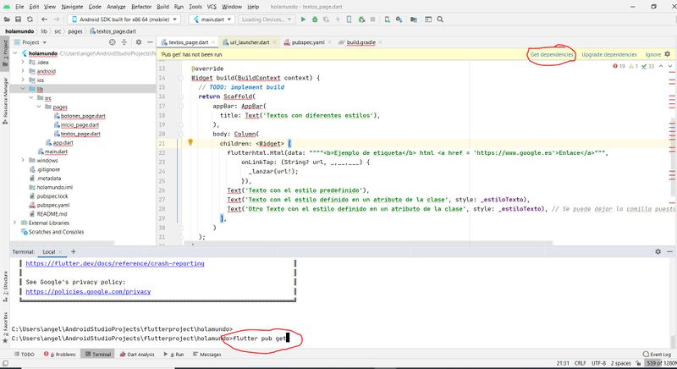Click the Collapse All icon in Project panel
The width and height of the screenshot is (677, 369).
124,42
